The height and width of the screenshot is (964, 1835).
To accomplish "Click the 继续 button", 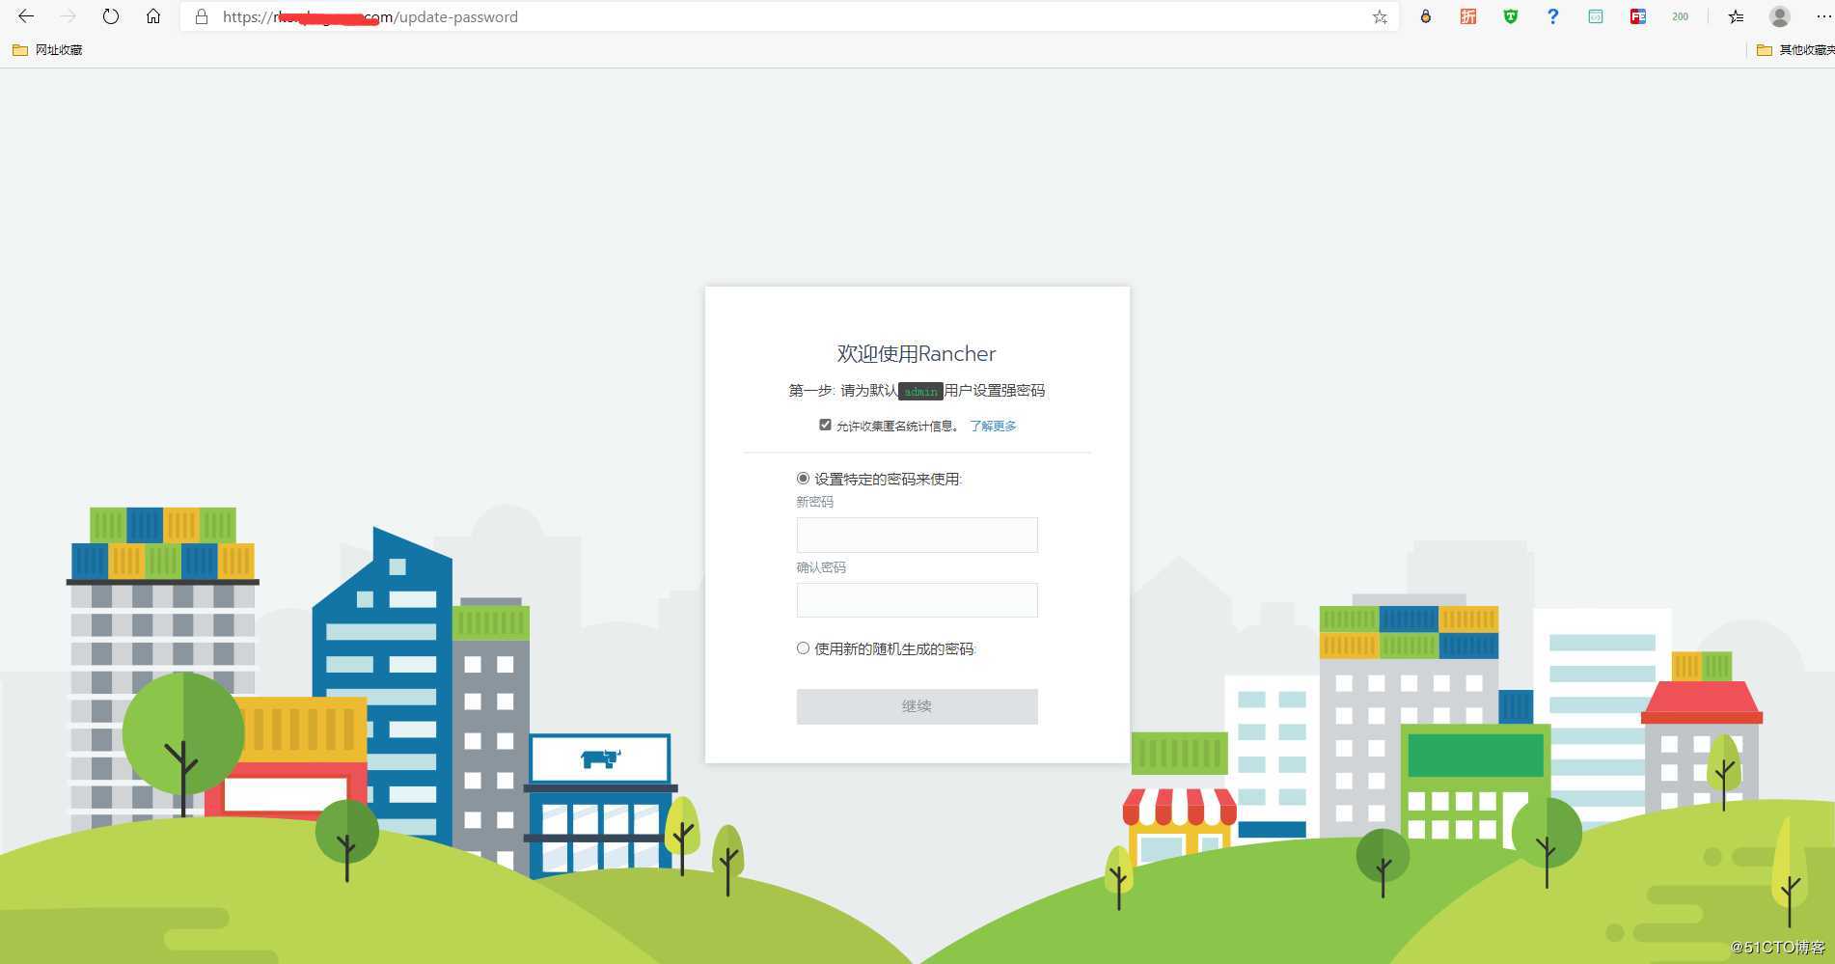I will tap(917, 706).
